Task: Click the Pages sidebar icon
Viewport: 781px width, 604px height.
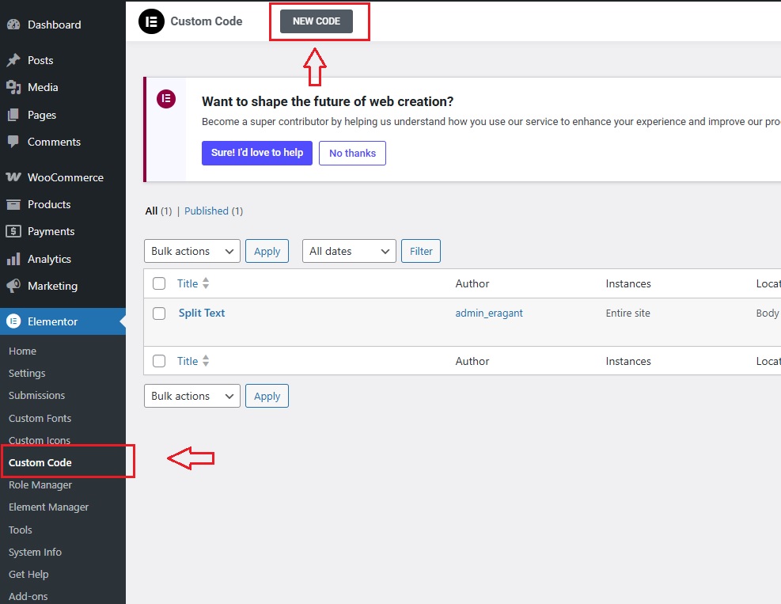Action: pyautogui.click(x=19, y=114)
